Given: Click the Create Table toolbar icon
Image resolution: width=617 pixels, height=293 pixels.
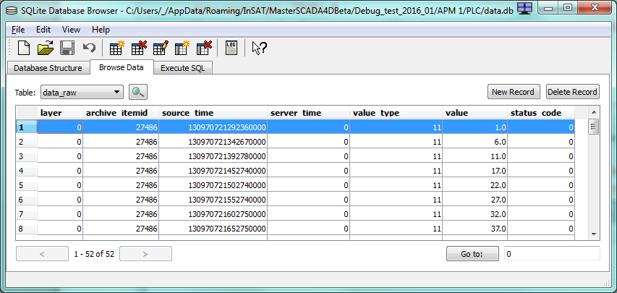Looking at the screenshot, I should coord(116,48).
